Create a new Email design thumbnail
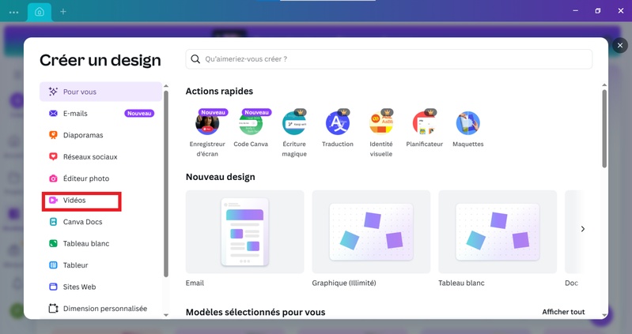 point(245,232)
